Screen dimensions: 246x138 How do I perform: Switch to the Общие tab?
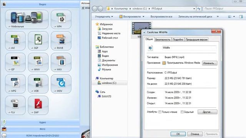coord(149,39)
